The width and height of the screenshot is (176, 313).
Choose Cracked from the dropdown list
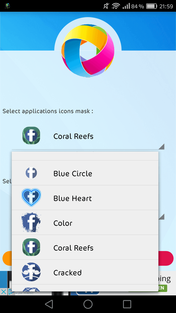(85, 272)
